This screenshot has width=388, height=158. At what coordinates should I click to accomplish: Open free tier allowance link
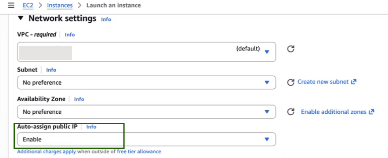tap(139, 151)
